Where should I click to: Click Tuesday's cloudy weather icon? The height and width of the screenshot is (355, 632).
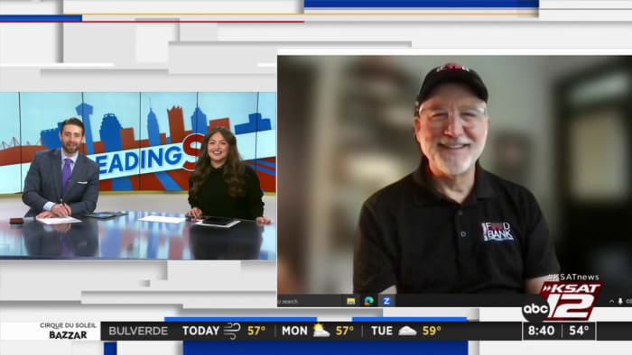[x=407, y=331]
